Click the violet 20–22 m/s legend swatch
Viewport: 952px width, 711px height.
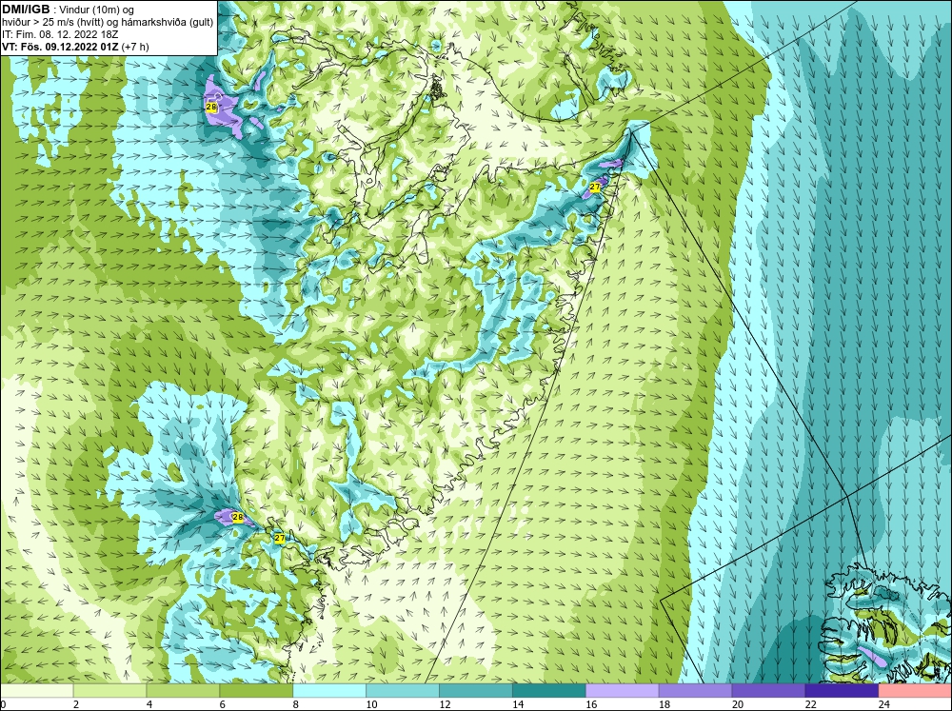pyautogui.click(x=768, y=690)
